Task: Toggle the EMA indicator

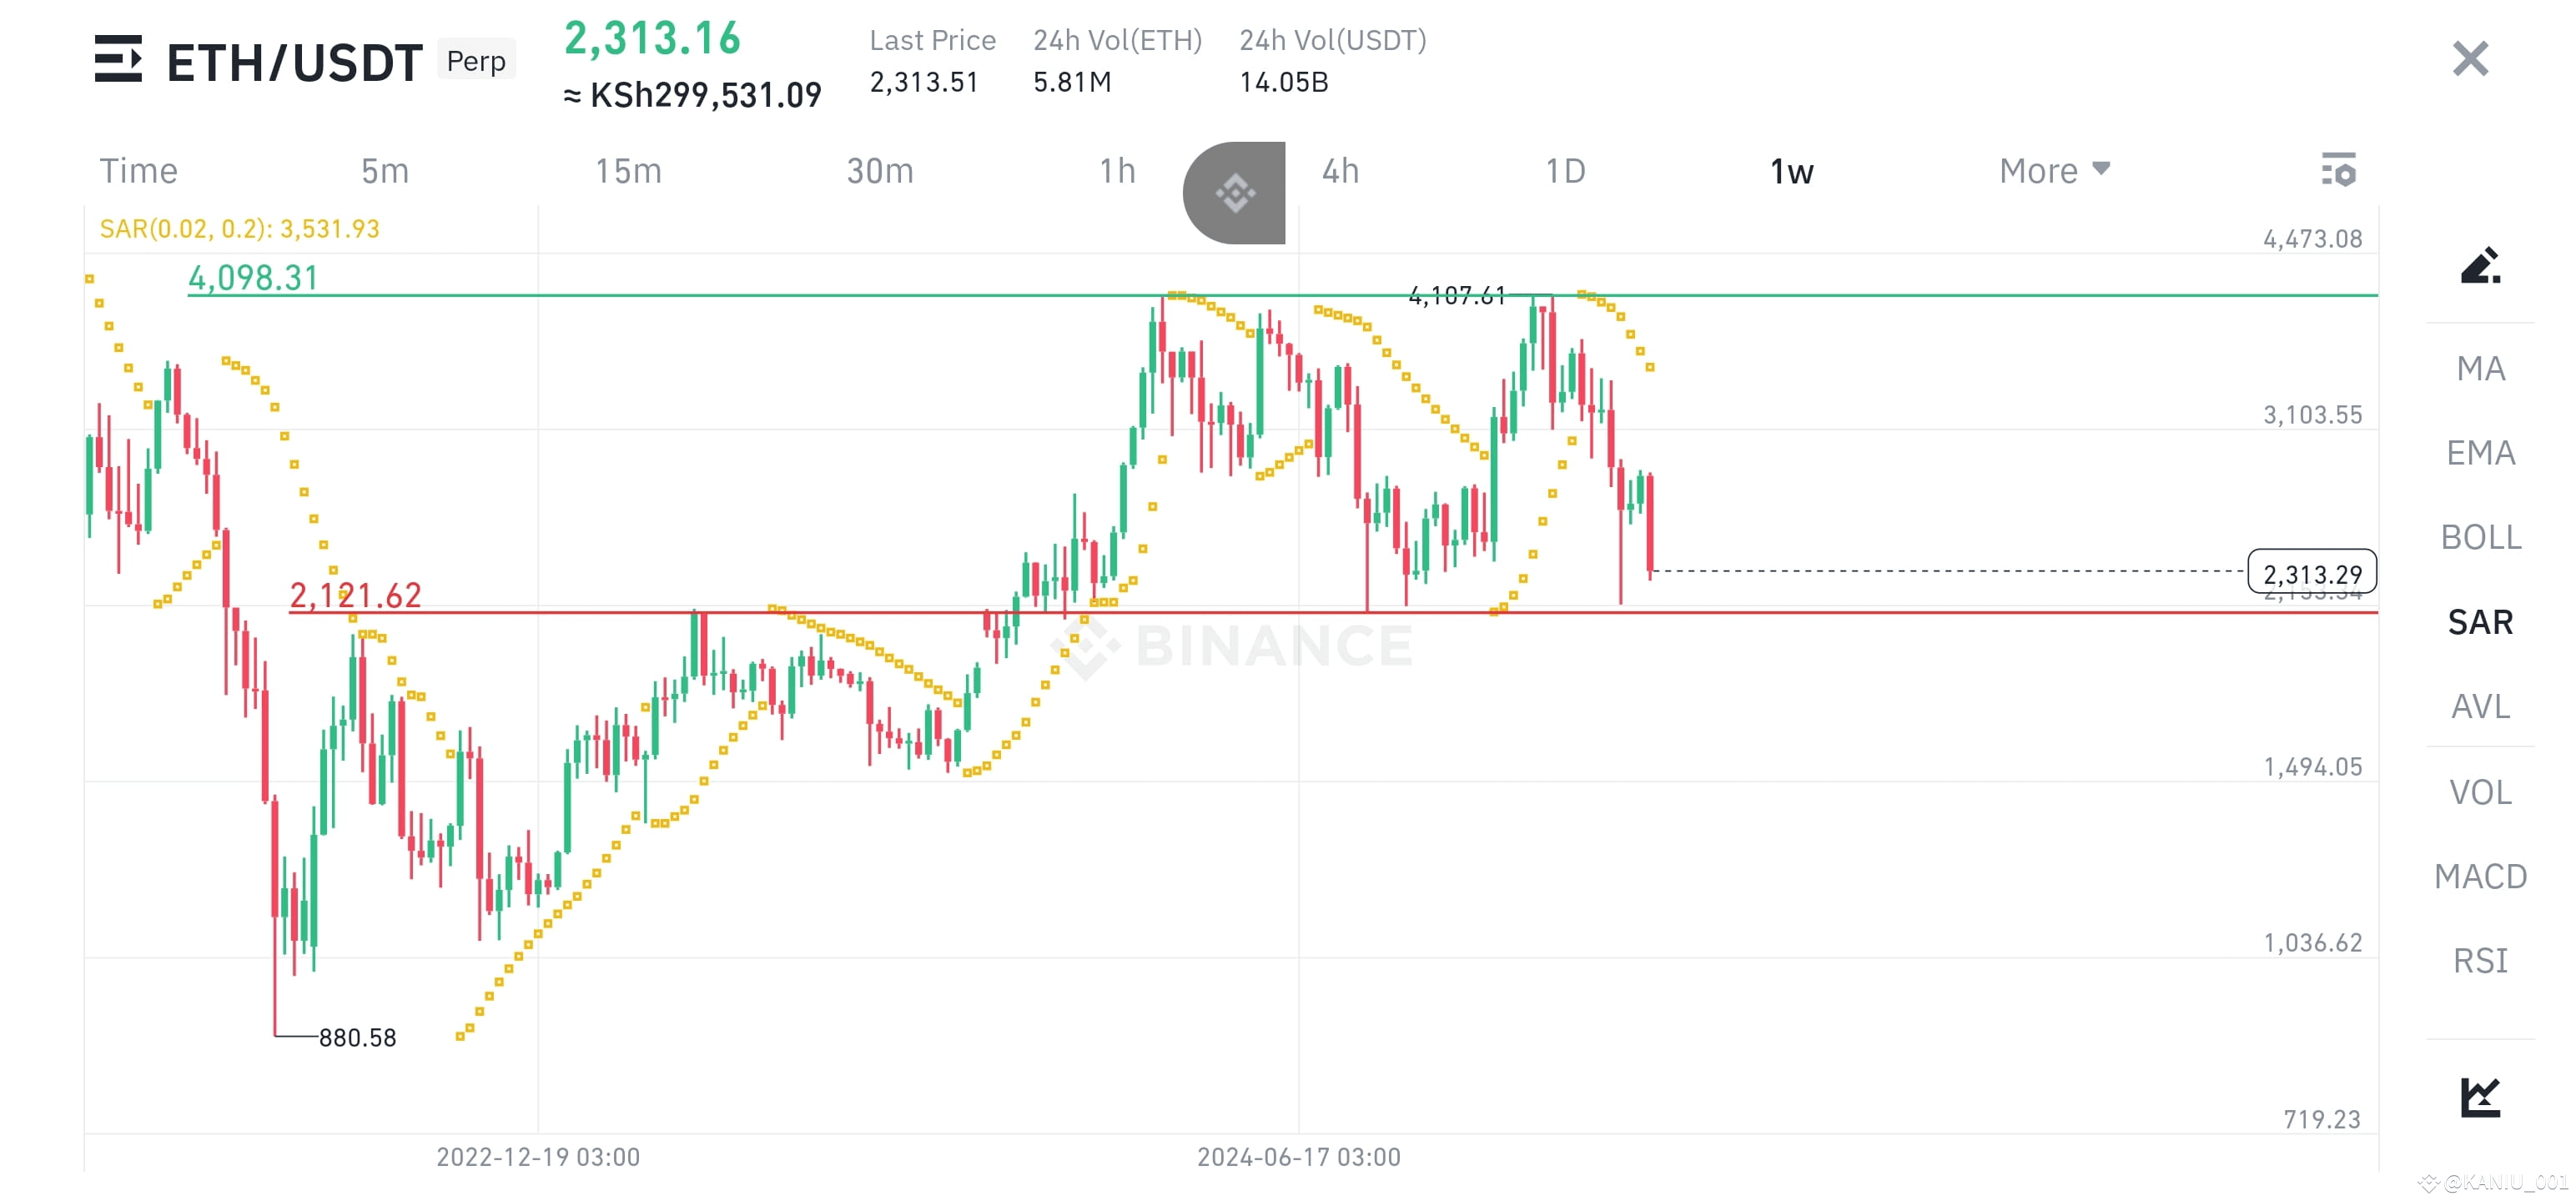Action: (x=2480, y=452)
